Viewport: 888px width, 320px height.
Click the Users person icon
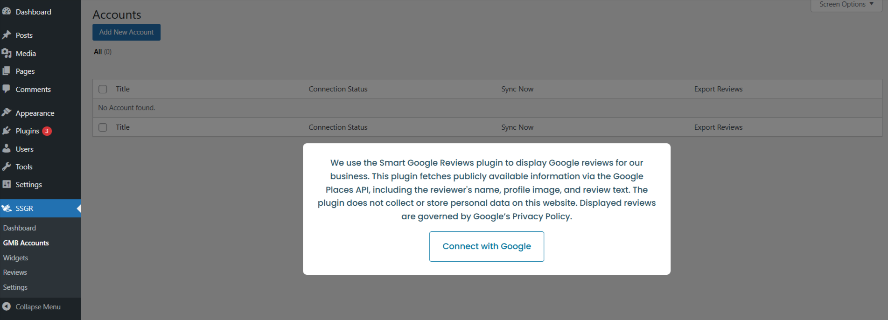click(7, 149)
